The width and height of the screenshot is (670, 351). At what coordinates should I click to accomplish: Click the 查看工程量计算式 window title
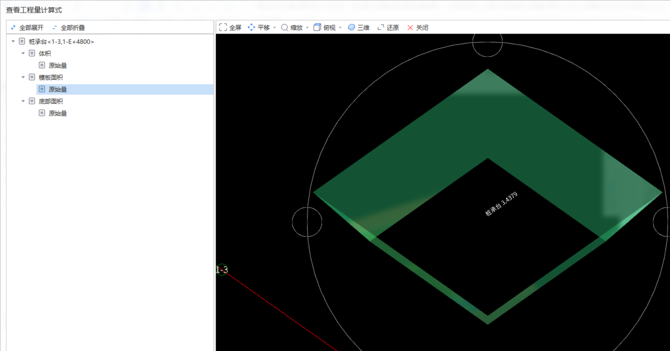point(34,10)
